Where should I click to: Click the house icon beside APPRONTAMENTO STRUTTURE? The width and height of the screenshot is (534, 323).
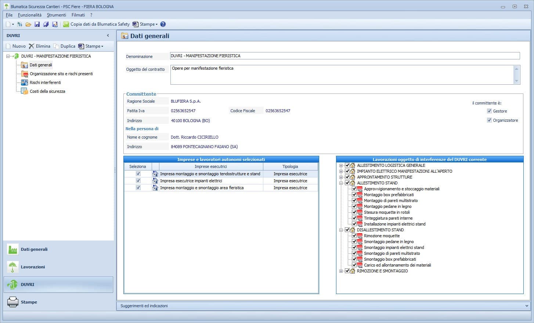(353, 177)
